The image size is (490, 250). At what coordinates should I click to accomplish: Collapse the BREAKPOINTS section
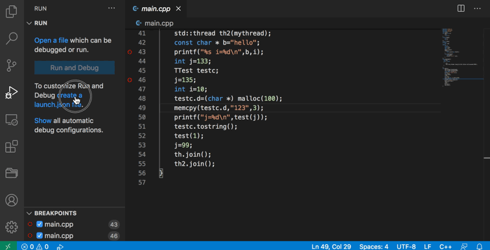(x=29, y=213)
